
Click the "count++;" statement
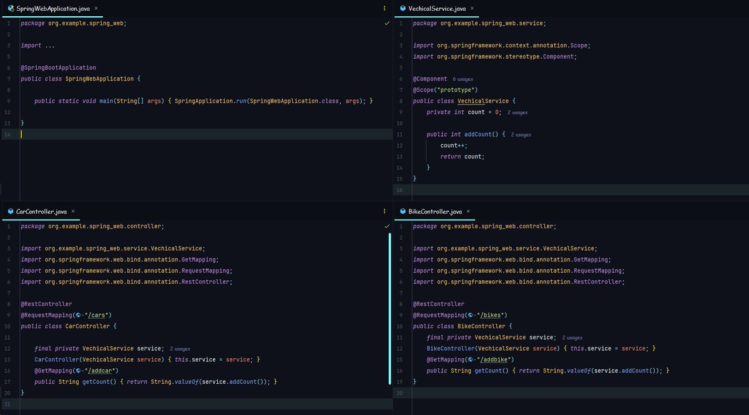(454, 145)
